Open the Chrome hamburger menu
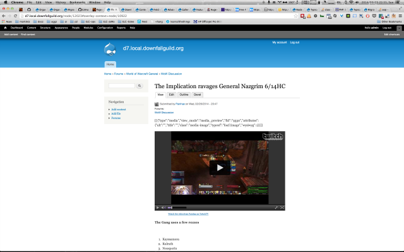 point(400,16)
